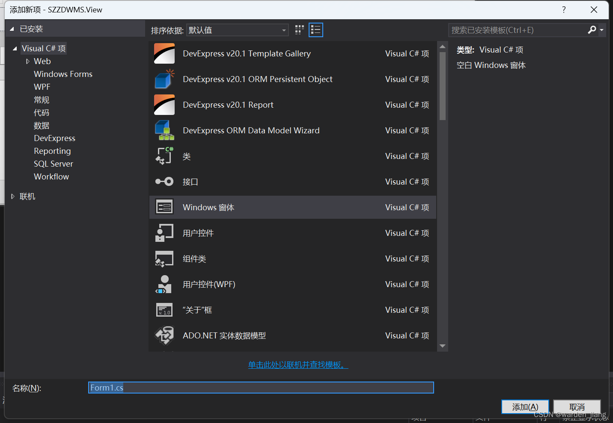Click the ADO.NET 实体数据模型 icon
Viewport: 613px width, 423px height.
point(164,335)
